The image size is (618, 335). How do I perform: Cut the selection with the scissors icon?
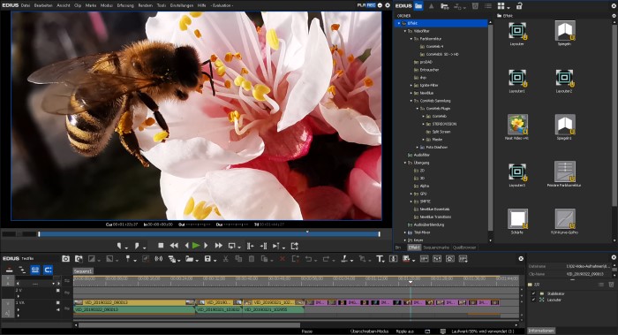225,259
